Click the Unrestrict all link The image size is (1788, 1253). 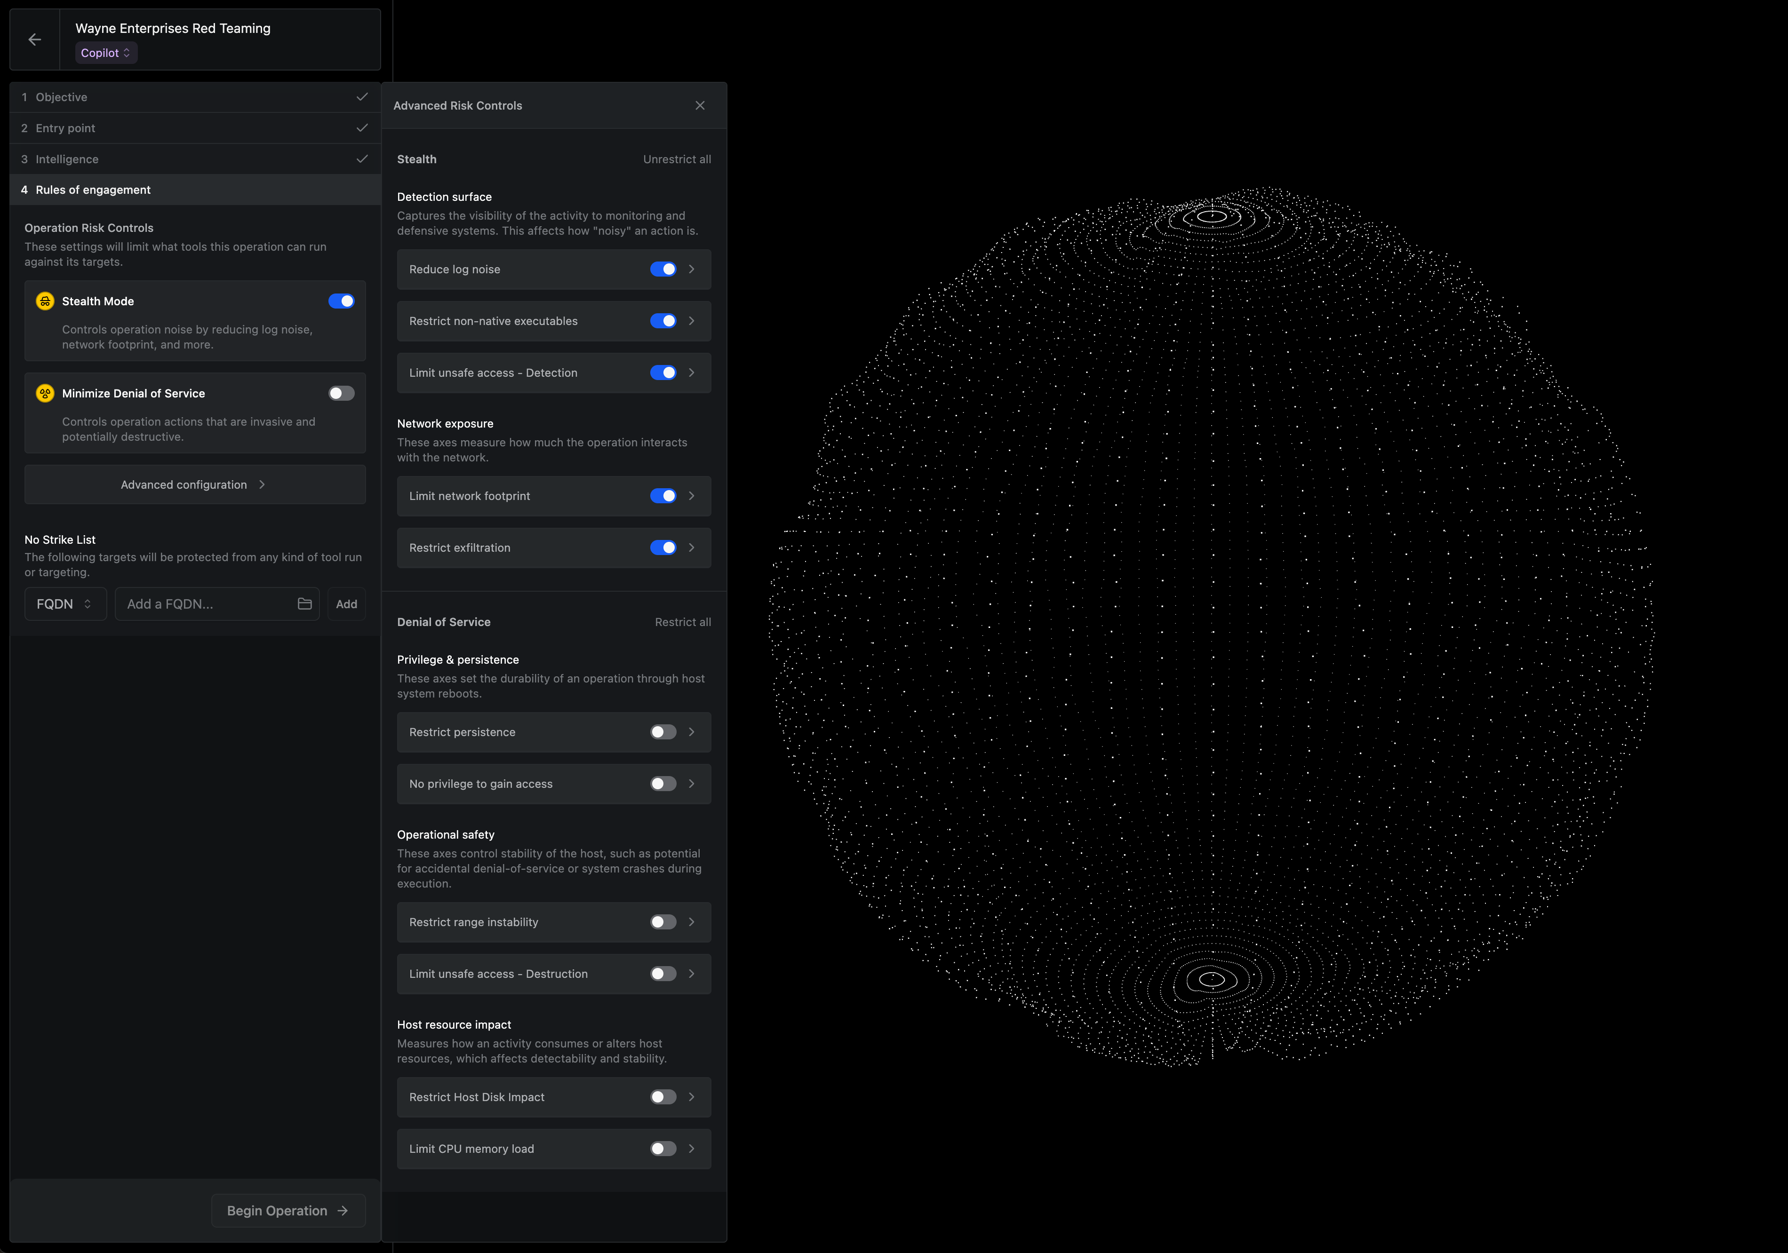(677, 159)
